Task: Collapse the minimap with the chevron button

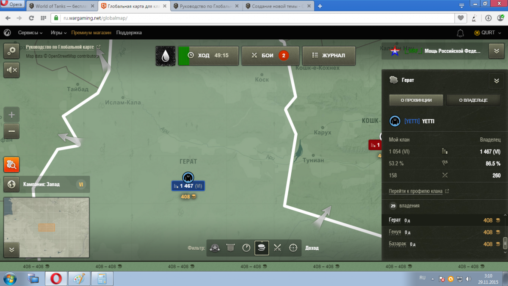Action: 11,250
